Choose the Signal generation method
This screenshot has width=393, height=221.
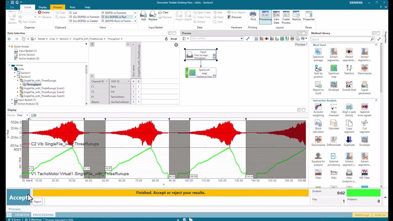click(x=364, y=88)
